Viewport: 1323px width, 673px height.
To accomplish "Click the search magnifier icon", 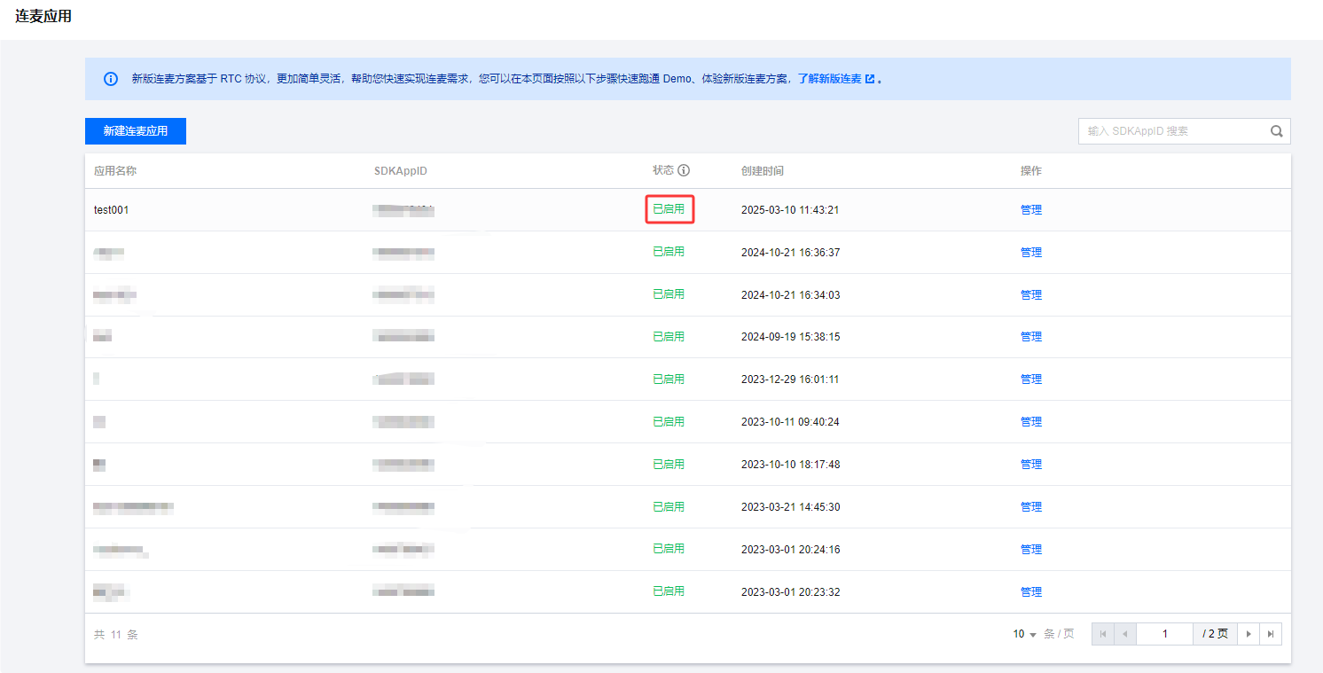I will pos(1276,131).
